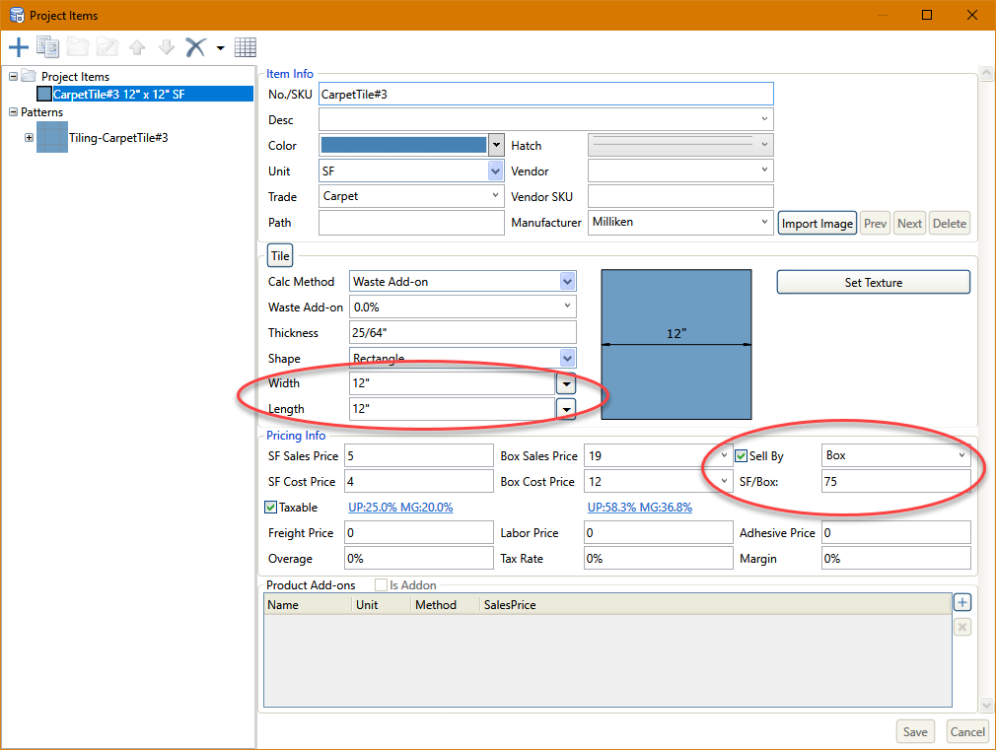Click the 12" tile preview image
Screen dimensions: 996x750
(676, 344)
